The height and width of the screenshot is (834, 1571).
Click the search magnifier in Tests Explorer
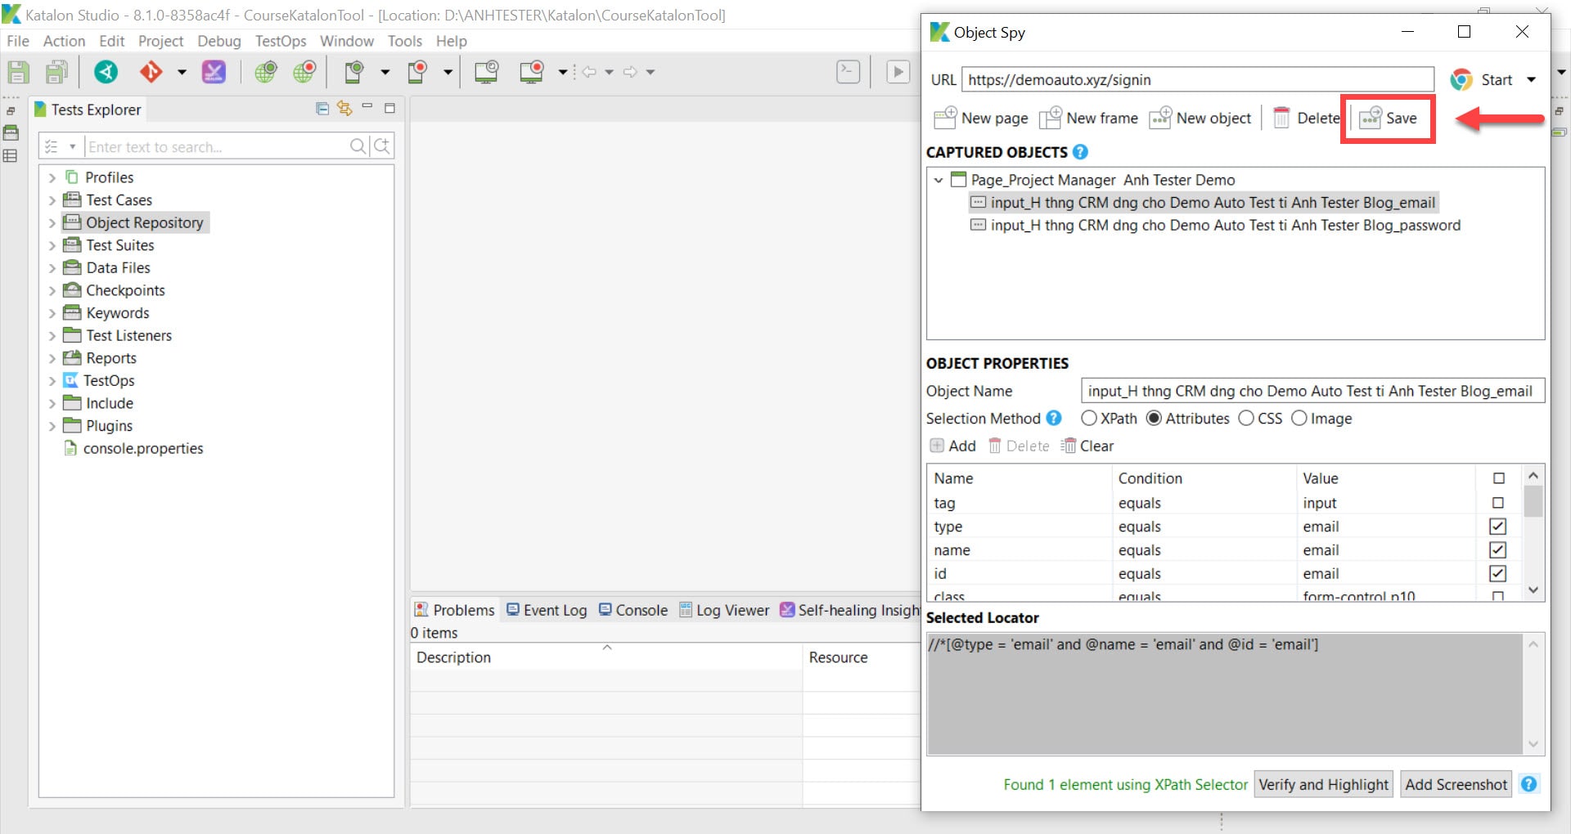pyautogui.click(x=358, y=146)
